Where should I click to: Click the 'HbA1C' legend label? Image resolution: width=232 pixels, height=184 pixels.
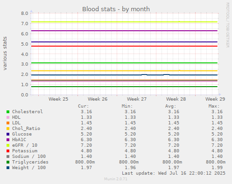[19, 140]
